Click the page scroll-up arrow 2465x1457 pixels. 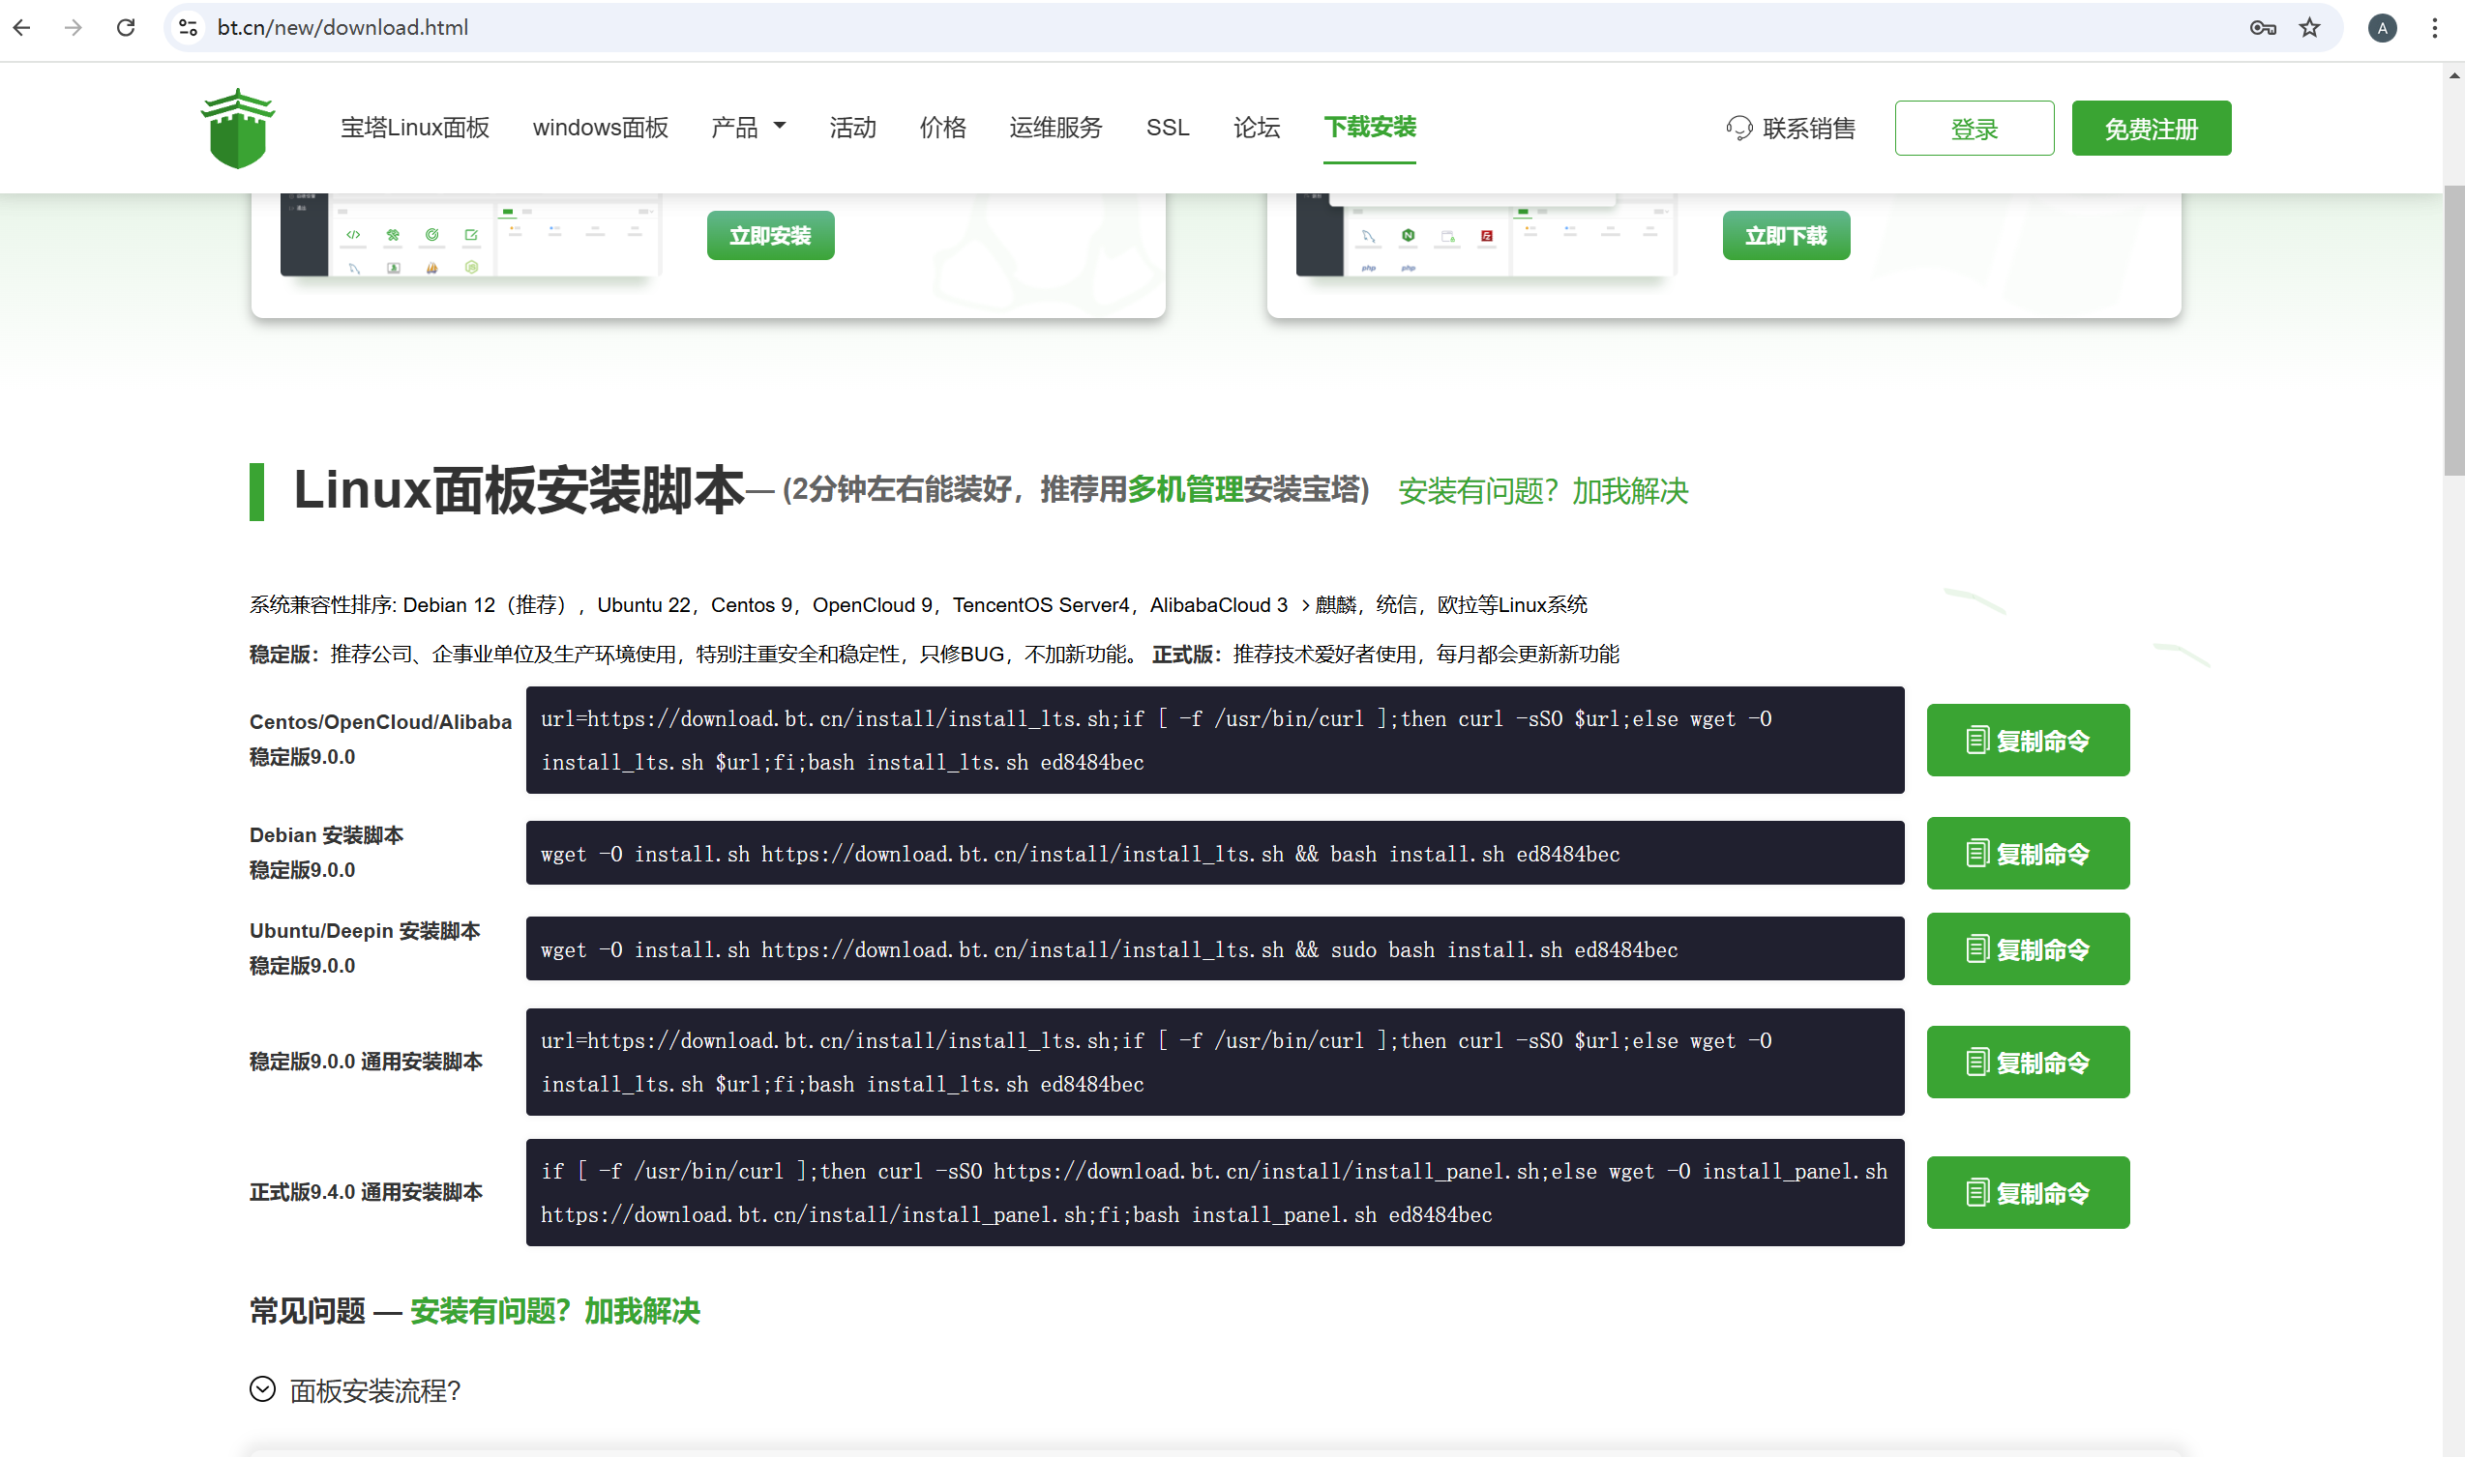click(x=2453, y=74)
